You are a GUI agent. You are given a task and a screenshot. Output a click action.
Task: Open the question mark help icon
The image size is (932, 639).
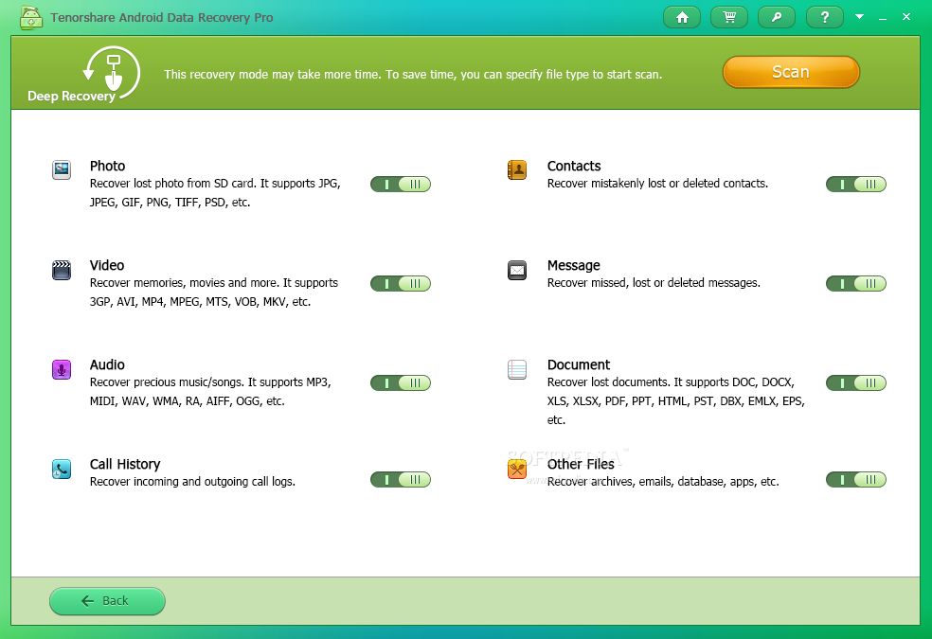(x=824, y=17)
